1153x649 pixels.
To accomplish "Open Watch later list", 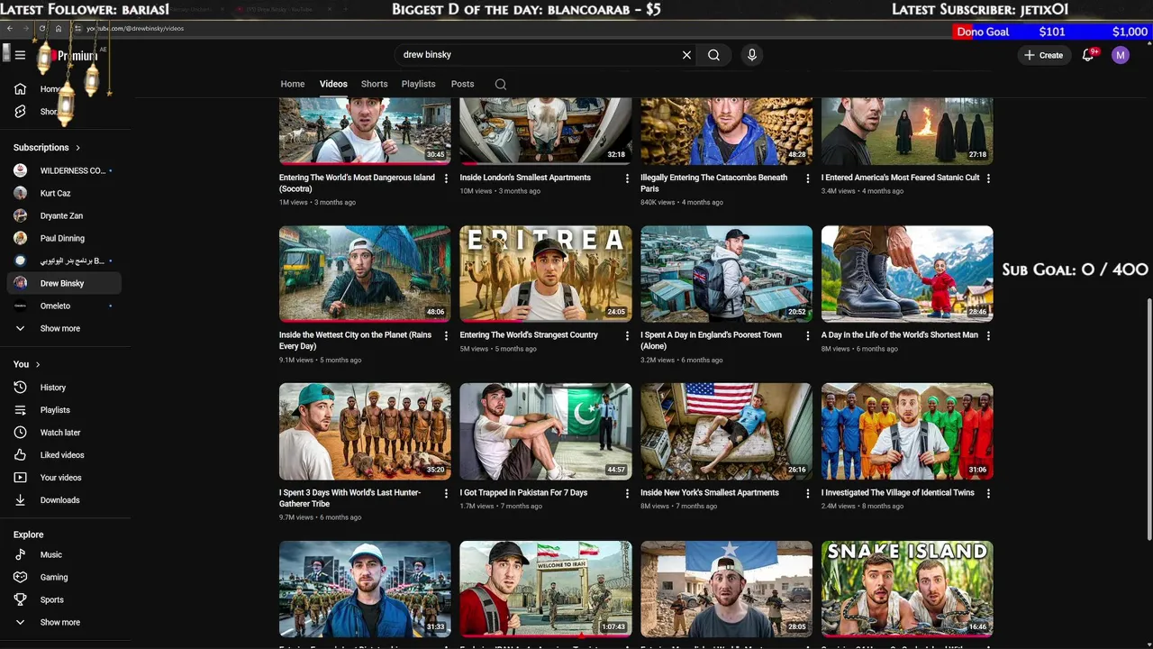I will click(63, 433).
